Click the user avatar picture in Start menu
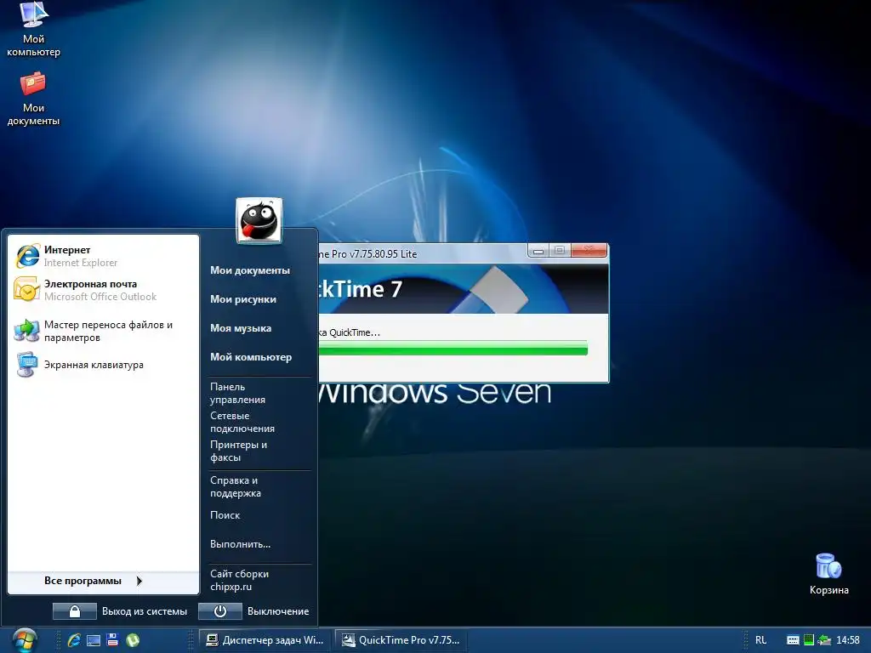 (x=259, y=220)
